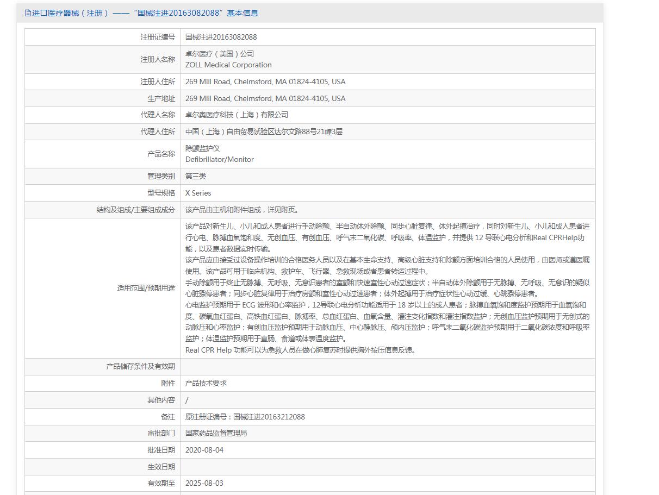The height and width of the screenshot is (495, 659).
Task: Click the paragraph starting 该产品对新生儿、小儿和成人患者
Action: (x=388, y=237)
